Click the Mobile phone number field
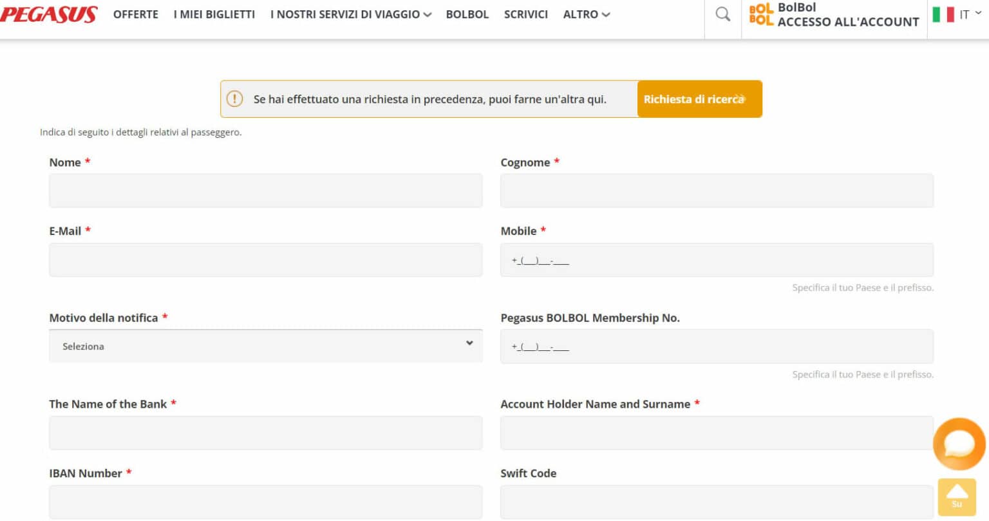Viewport: 989px width, 521px height. 717,260
